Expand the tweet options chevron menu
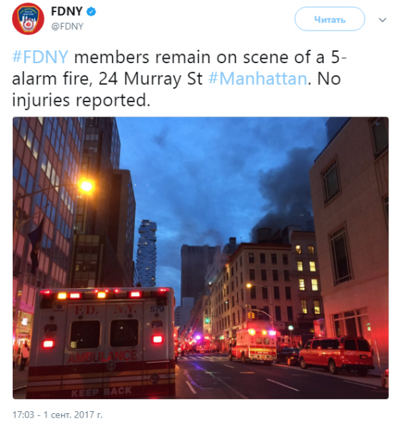 [382, 20]
